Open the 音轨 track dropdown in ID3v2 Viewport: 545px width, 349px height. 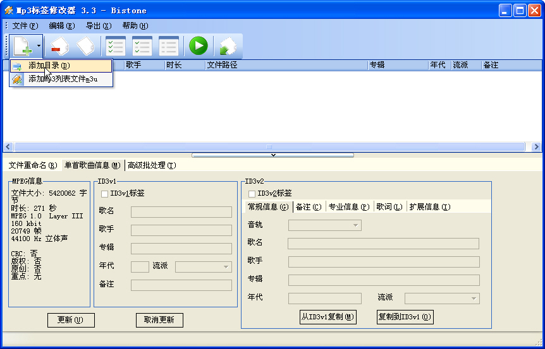click(324, 225)
